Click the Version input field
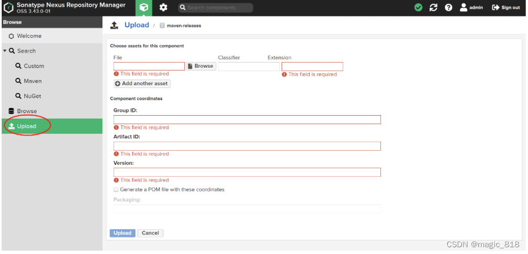Viewport: 528px width, 254px height. pos(247,172)
